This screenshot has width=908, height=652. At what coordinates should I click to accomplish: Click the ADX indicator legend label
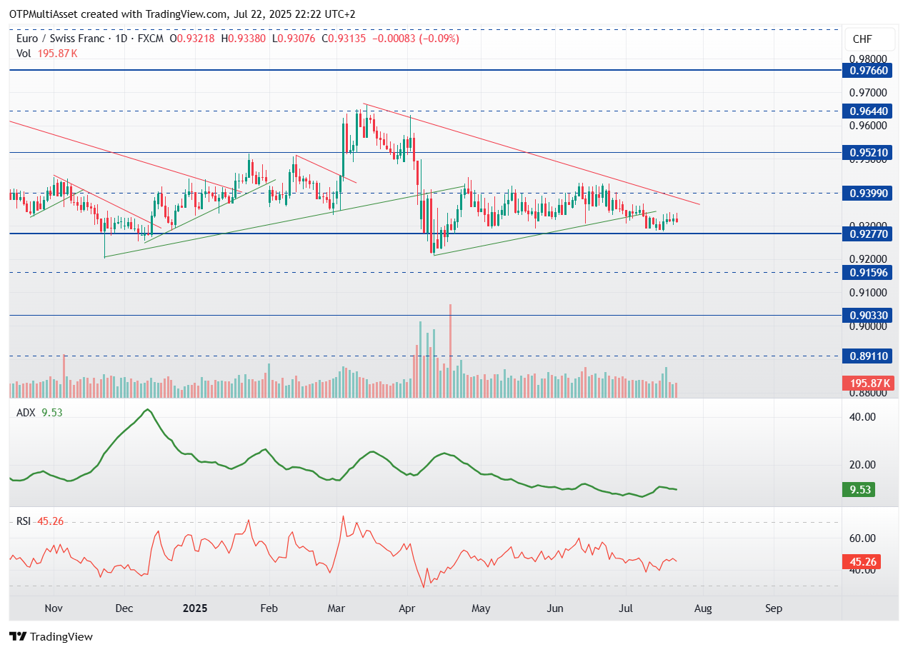pyautogui.click(x=27, y=412)
